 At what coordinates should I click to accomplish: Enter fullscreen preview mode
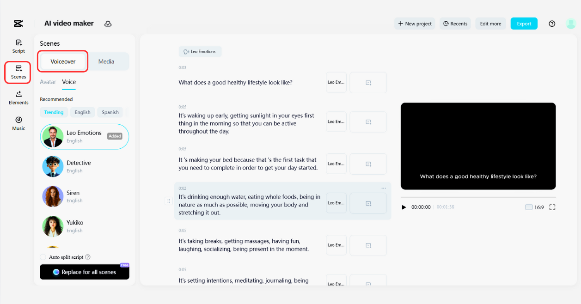552,207
